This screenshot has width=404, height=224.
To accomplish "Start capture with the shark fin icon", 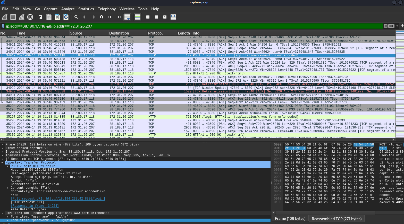I will (x=5, y=17).
